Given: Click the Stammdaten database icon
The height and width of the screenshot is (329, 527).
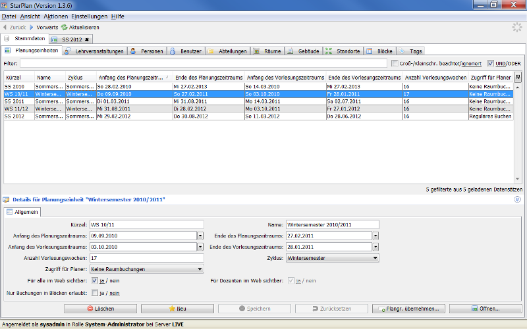Looking at the screenshot, I should (x=7, y=39).
